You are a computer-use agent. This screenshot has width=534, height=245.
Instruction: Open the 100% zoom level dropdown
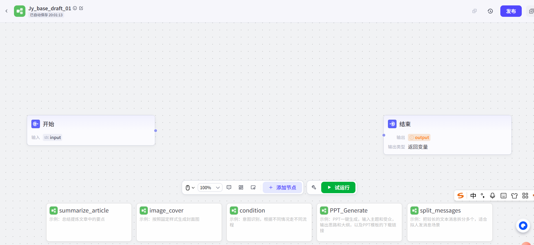(210, 187)
